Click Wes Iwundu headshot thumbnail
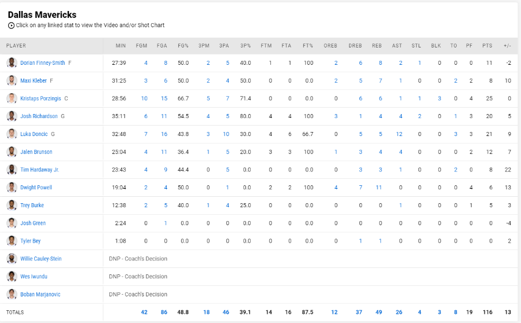521x323 pixels. coord(12,277)
